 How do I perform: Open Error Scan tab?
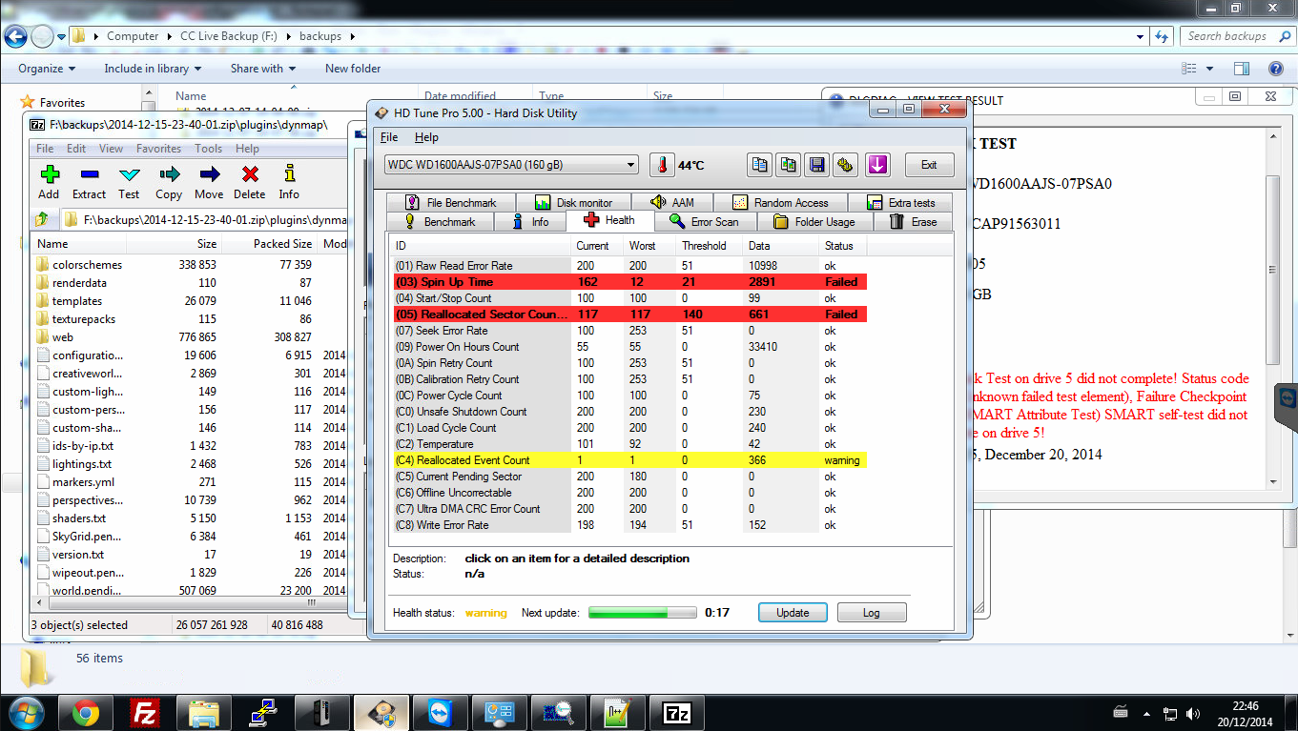click(705, 221)
